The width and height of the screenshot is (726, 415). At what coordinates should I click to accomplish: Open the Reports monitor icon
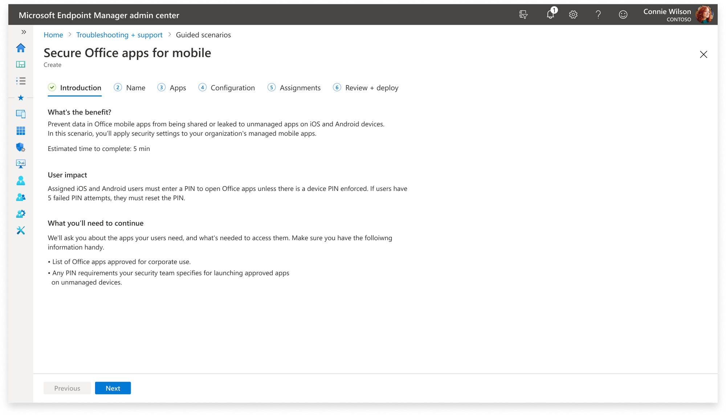click(x=21, y=164)
